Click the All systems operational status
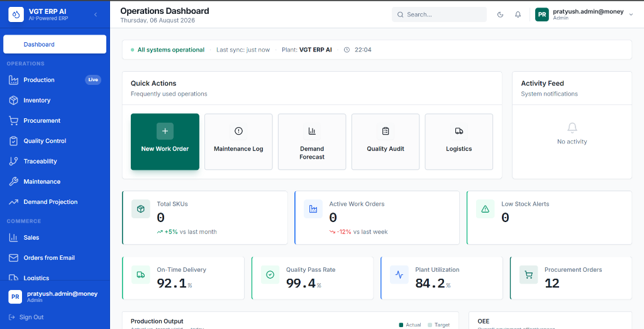This screenshot has width=644, height=329. click(167, 50)
